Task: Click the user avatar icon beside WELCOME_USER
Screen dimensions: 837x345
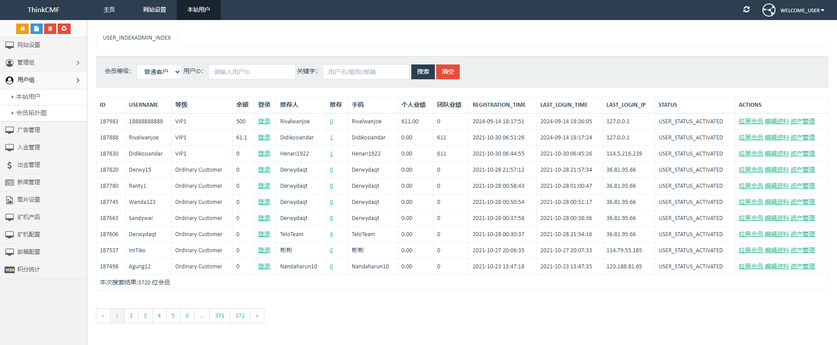Action: (x=769, y=10)
